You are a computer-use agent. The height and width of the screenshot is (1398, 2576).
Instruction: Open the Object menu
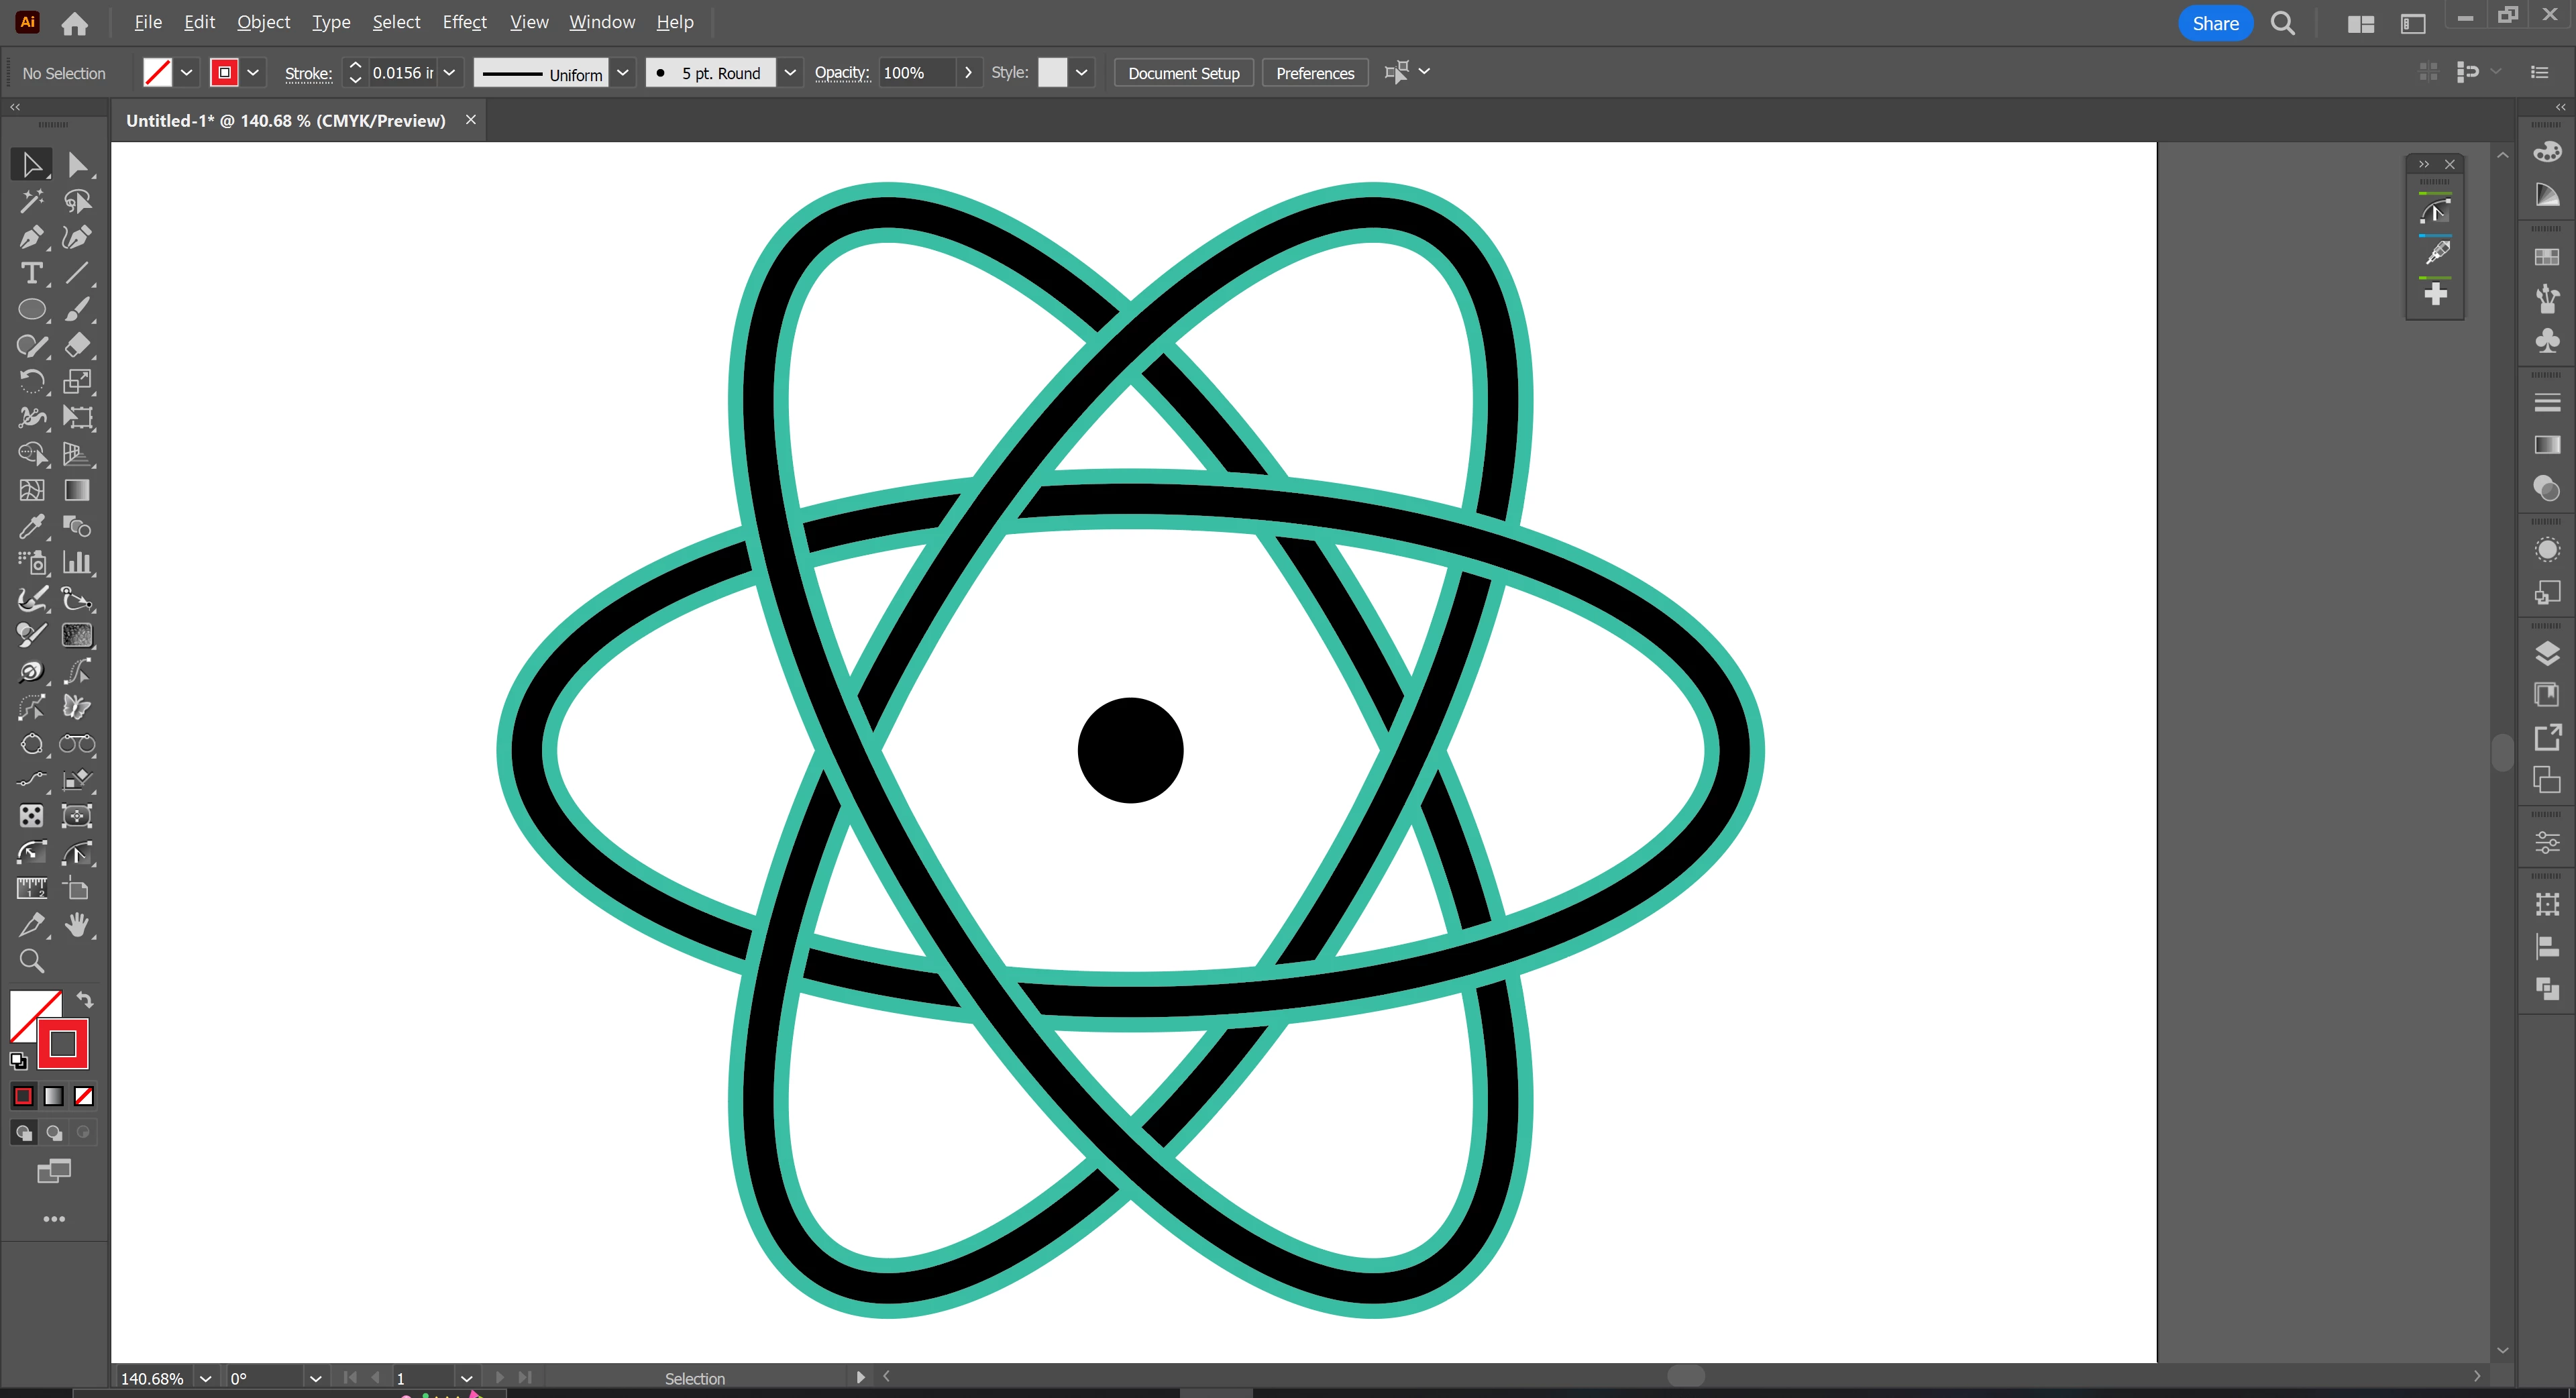263,22
